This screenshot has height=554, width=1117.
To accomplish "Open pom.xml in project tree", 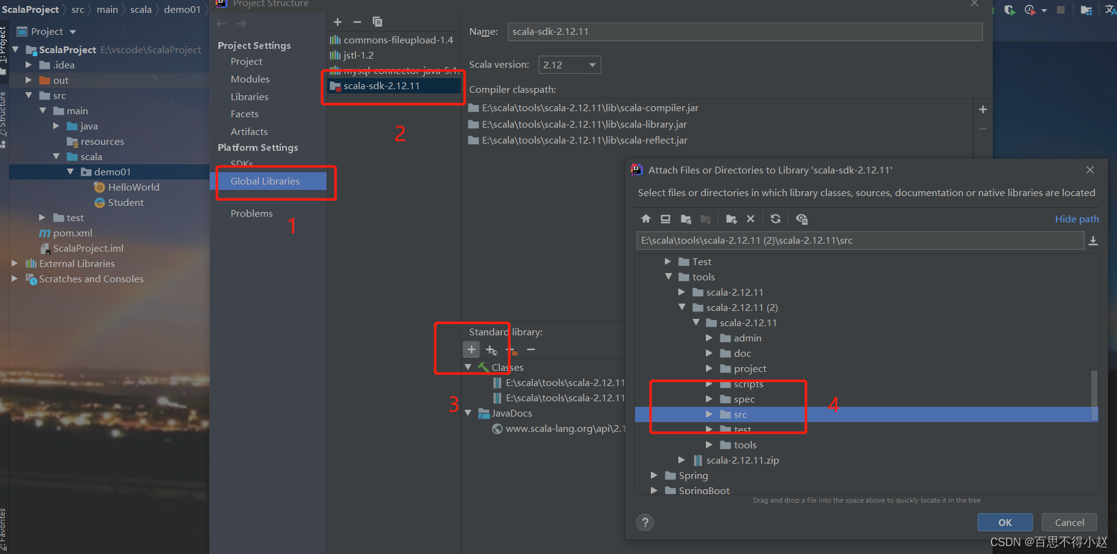I will pos(66,233).
